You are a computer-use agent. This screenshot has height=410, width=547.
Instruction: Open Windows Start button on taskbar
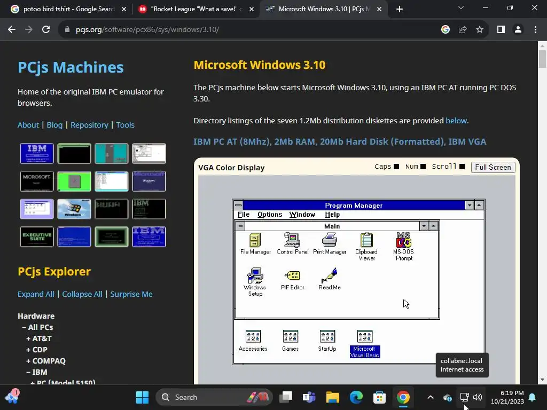pyautogui.click(x=142, y=397)
